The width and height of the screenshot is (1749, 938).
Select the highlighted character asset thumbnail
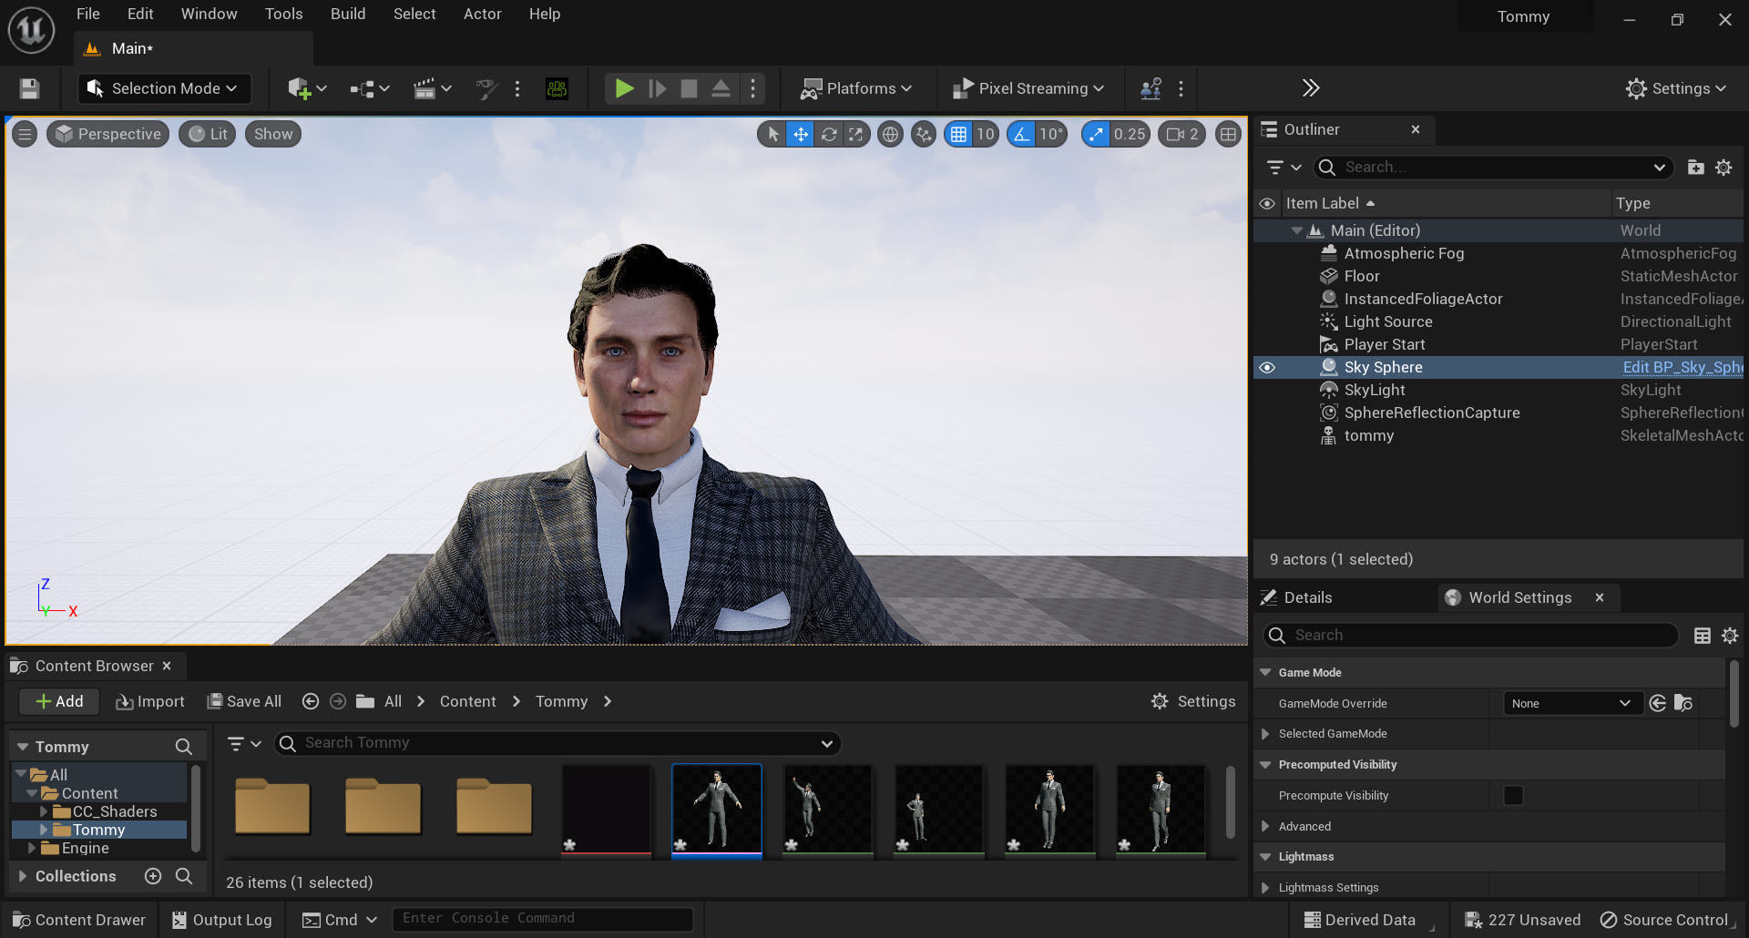click(717, 811)
